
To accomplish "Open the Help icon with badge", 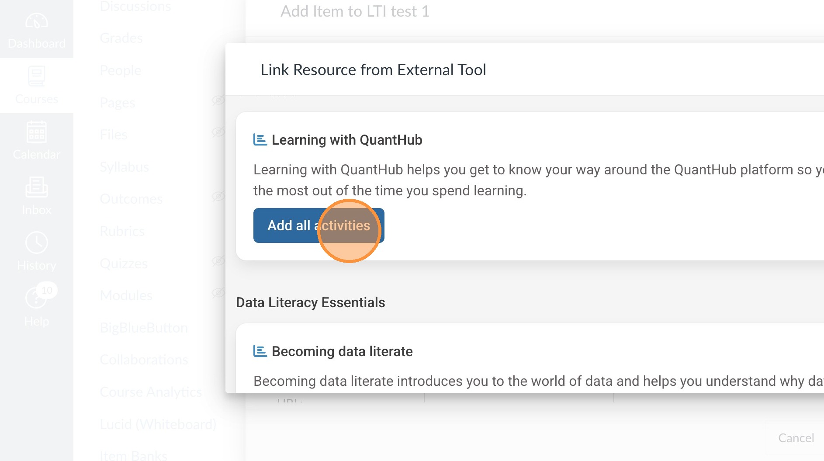I will (x=37, y=298).
